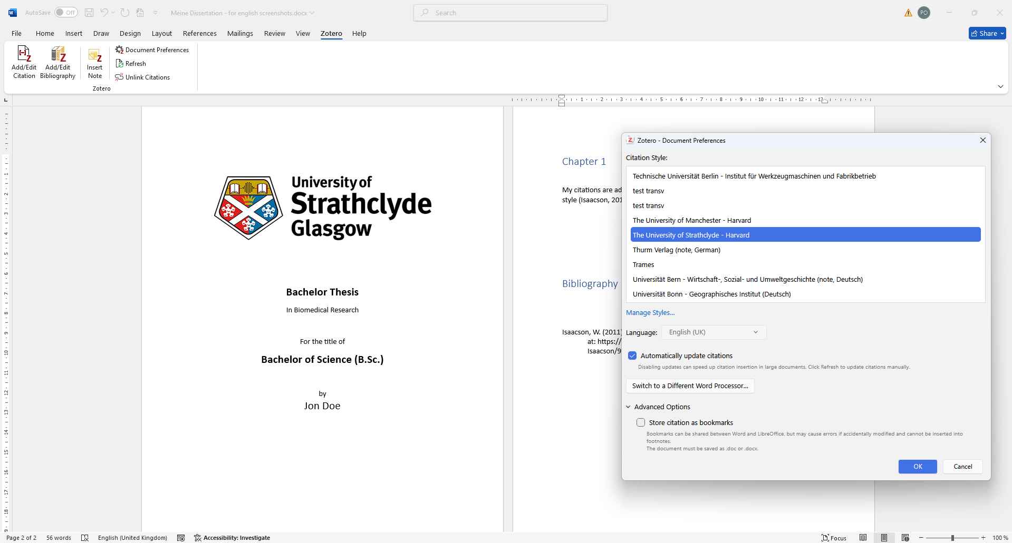1012x543 pixels.
Task: Click the zoom slider in status bar
Action: tap(952, 538)
